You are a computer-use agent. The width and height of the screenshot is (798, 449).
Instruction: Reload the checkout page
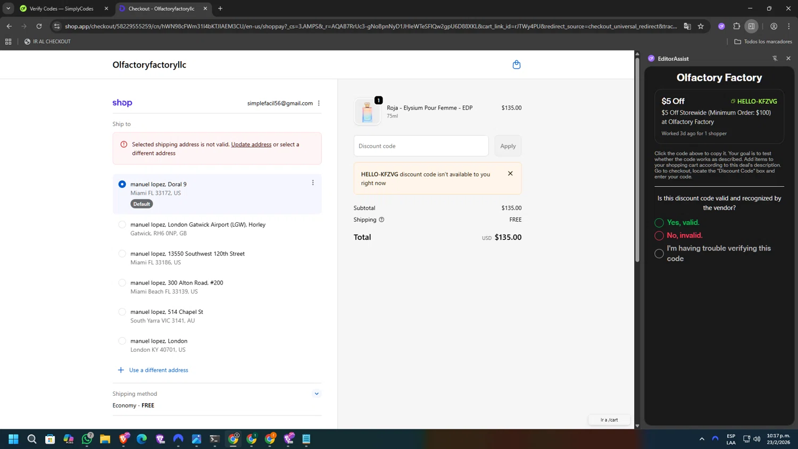pos(39,26)
